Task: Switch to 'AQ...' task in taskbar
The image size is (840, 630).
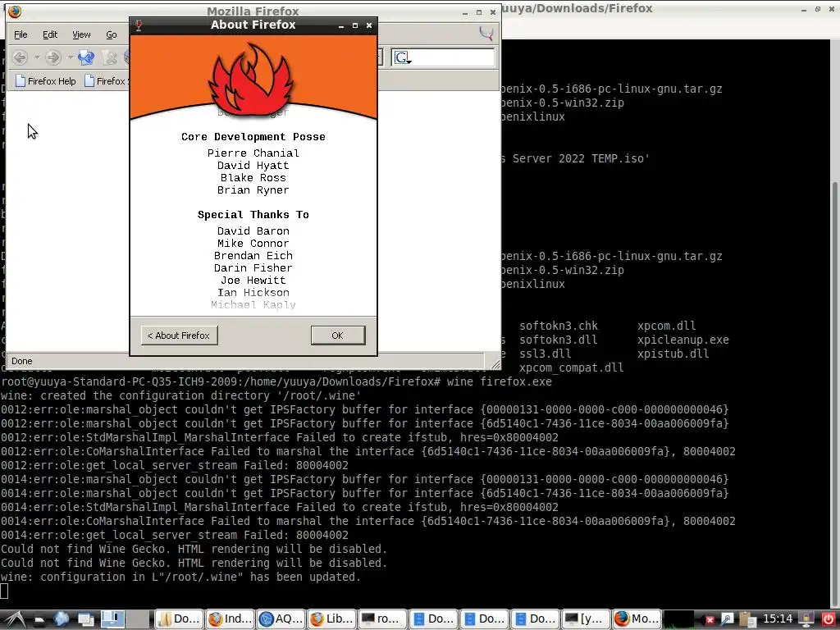Action: (x=281, y=619)
